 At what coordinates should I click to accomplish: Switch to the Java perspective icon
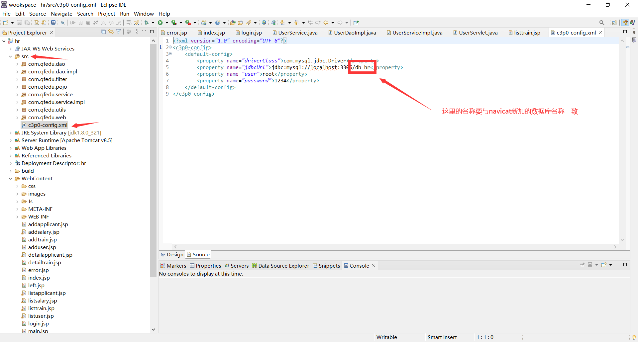[632, 23]
